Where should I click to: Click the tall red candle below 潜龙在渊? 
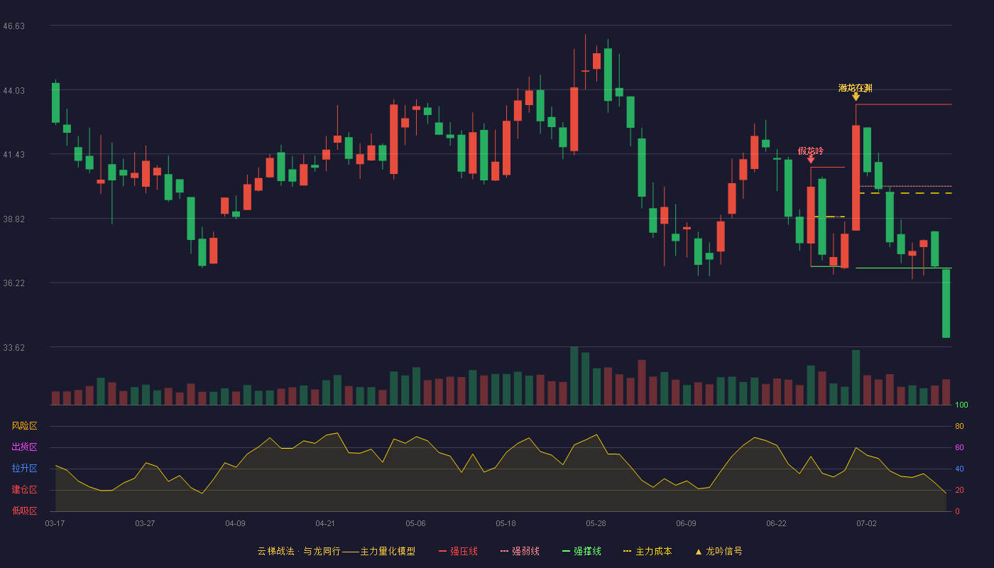[x=856, y=177]
